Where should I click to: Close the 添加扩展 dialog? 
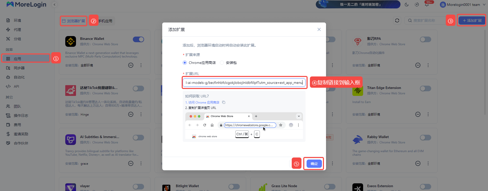(319, 29)
